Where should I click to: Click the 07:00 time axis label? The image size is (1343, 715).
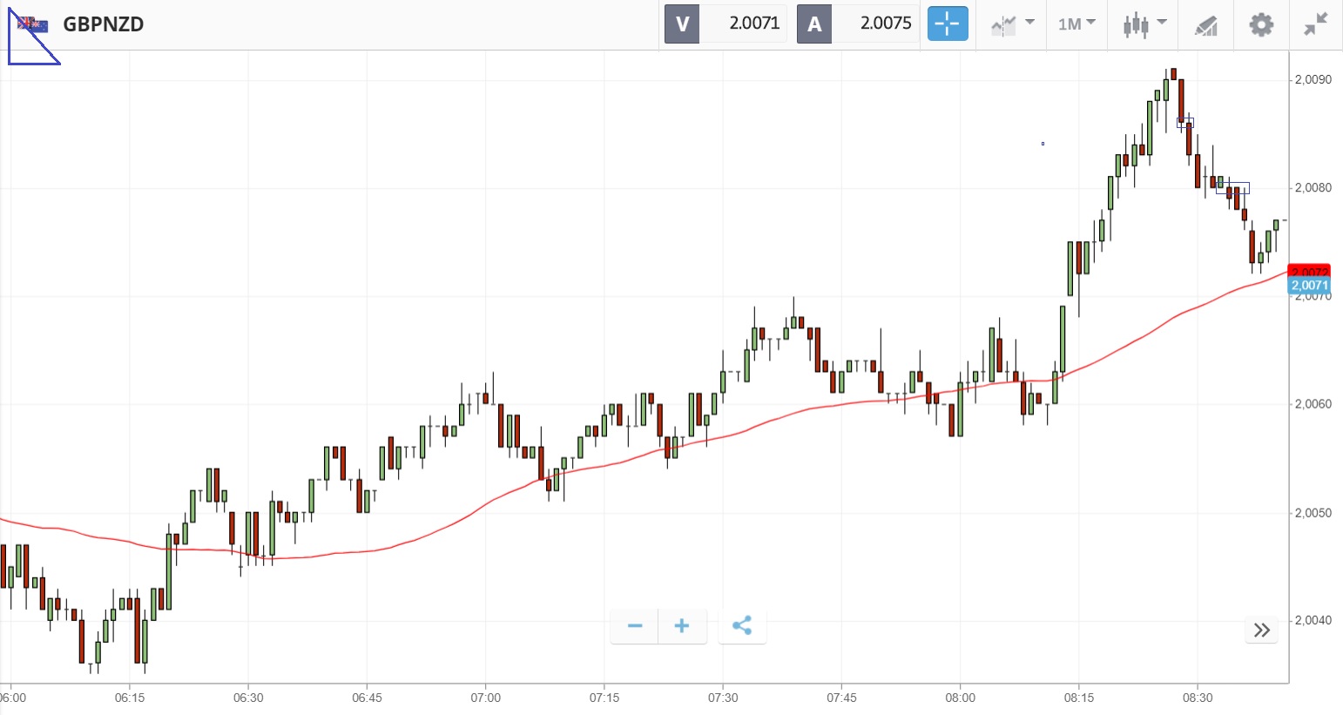(x=486, y=698)
